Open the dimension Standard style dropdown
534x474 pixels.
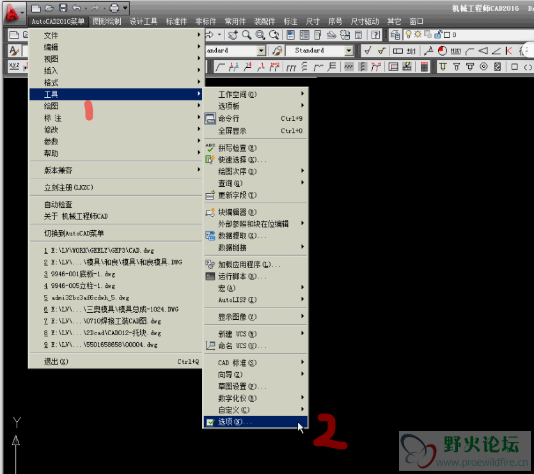pyautogui.click(x=349, y=51)
